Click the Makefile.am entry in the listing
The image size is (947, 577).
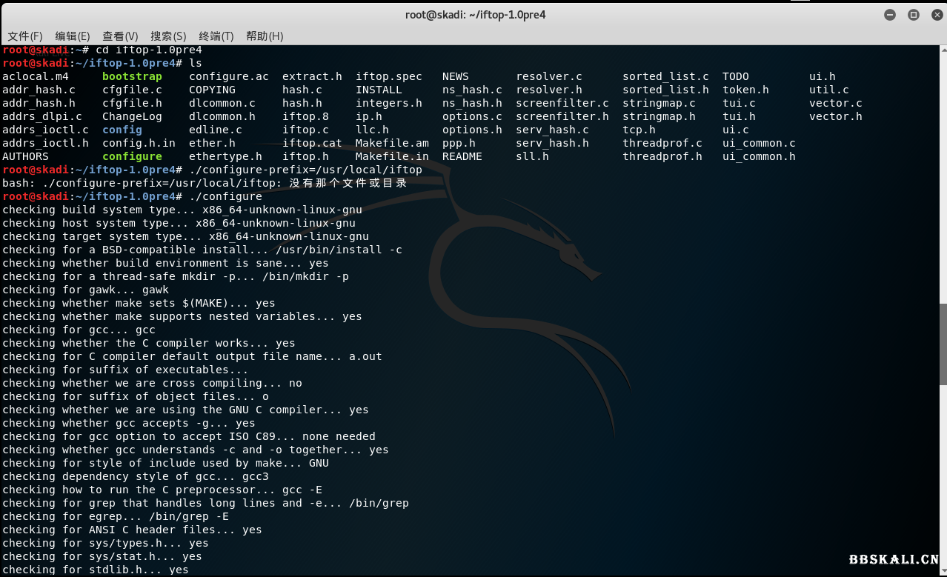[x=392, y=143]
